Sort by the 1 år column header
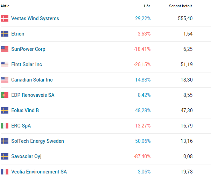The height and width of the screenshot is (178, 211). pyautogui.click(x=147, y=6)
